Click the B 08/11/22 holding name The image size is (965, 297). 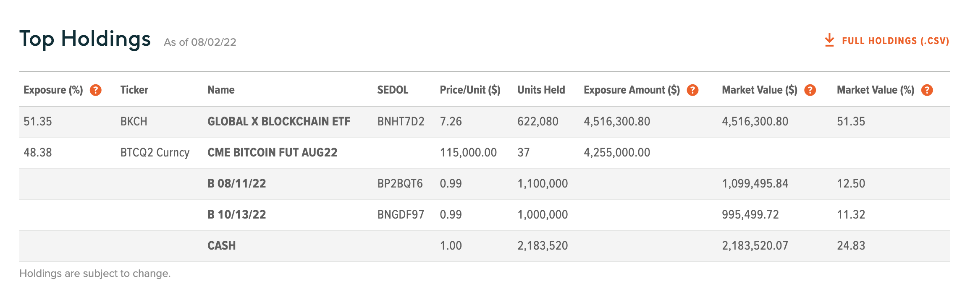click(237, 184)
